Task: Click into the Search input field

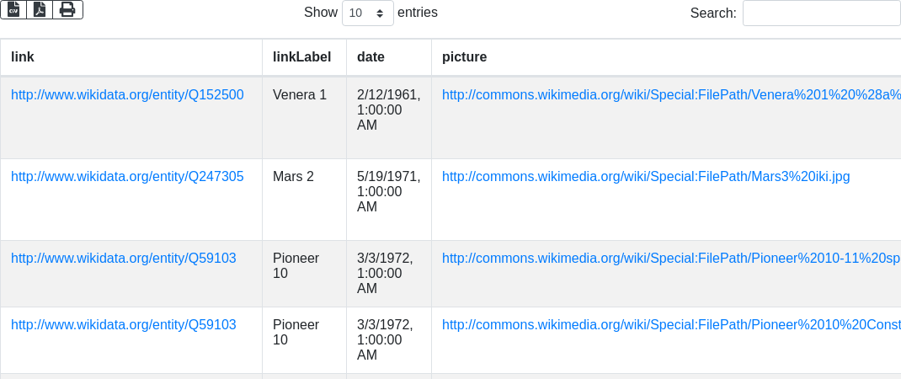Action: tap(821, 13)
